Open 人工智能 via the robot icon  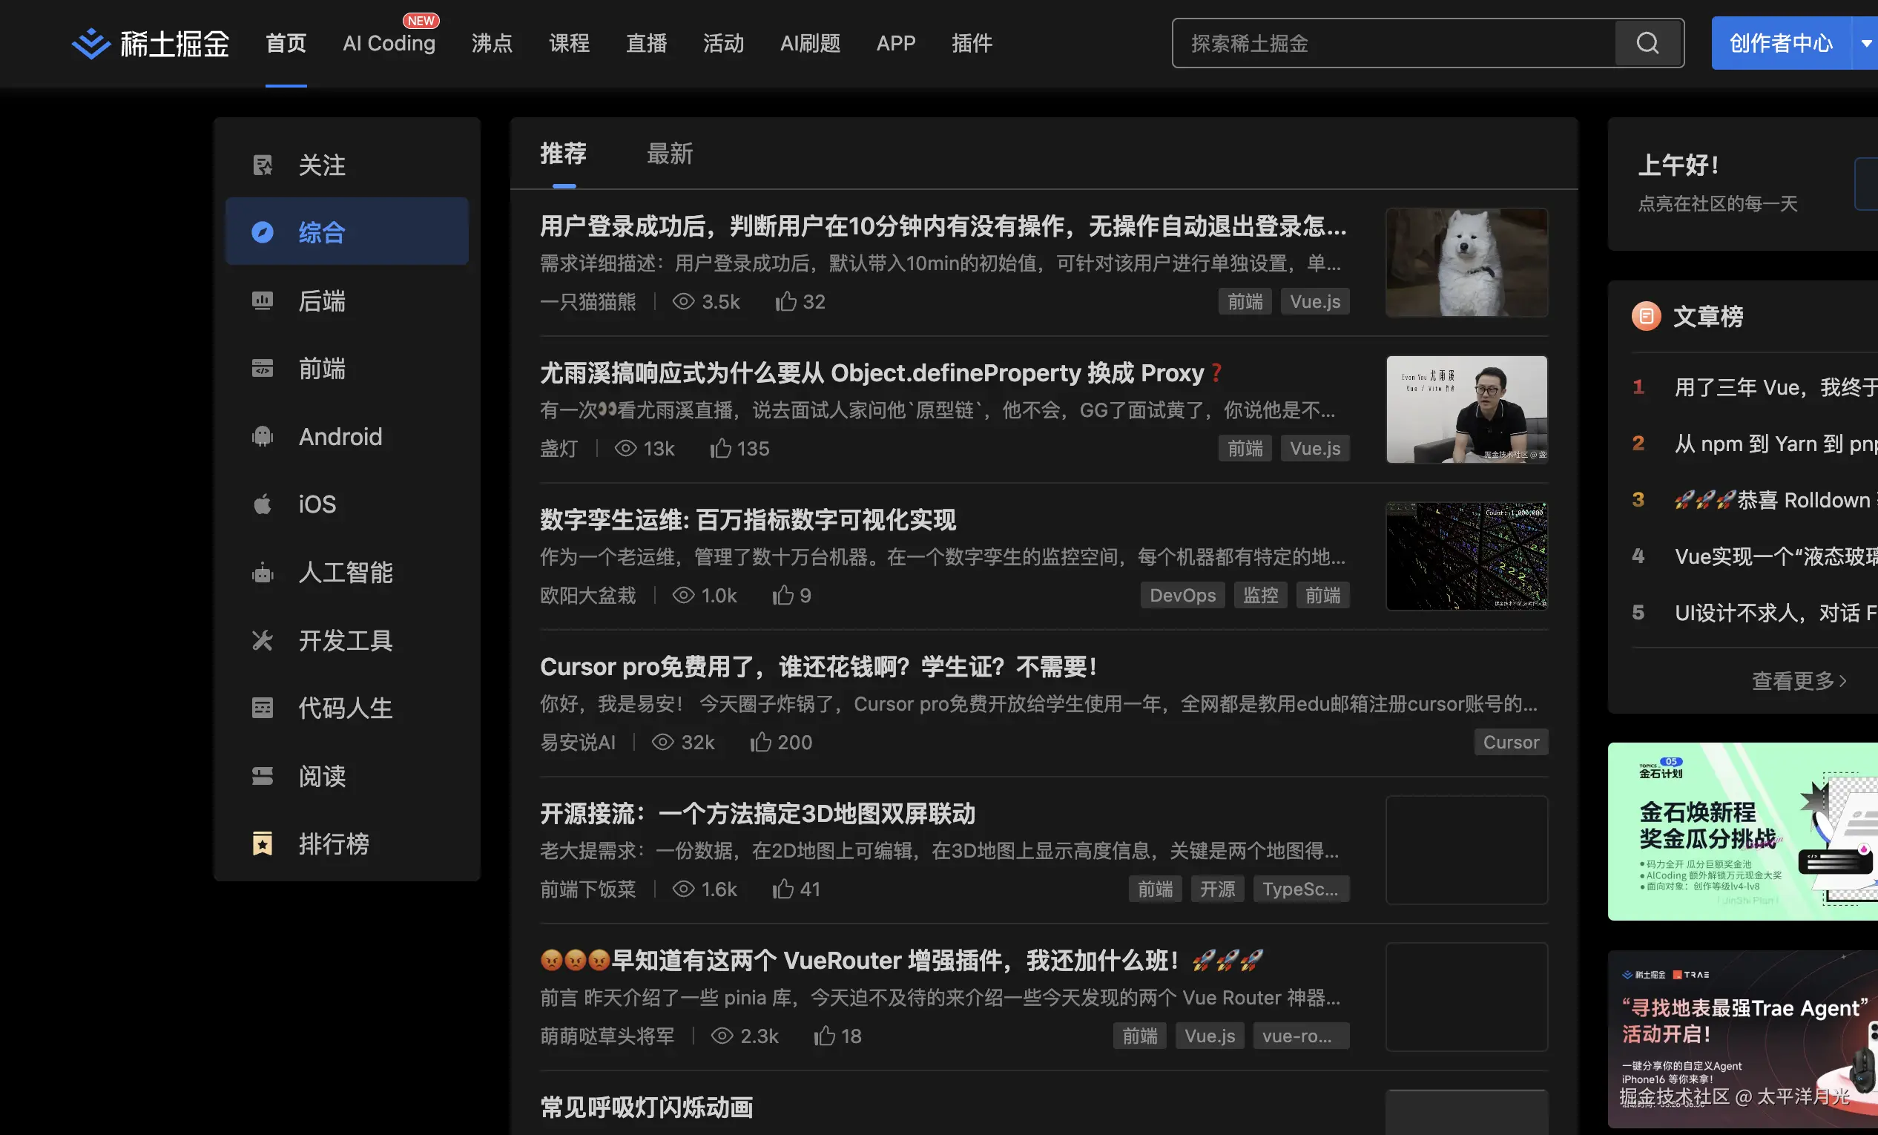[x=262, y=573]
